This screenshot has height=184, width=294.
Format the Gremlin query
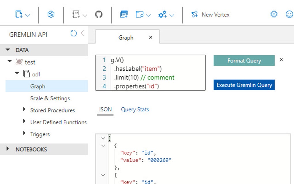click(244, 61)
